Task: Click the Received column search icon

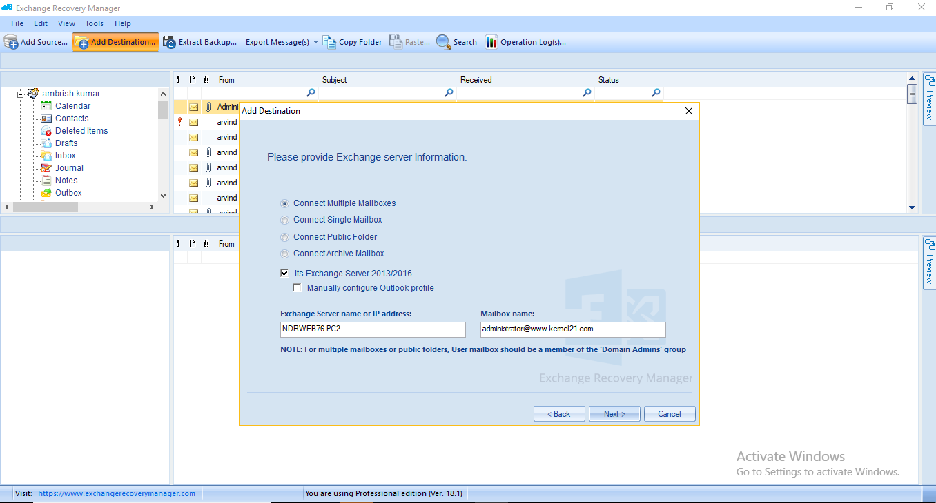Action: point(587,93)
